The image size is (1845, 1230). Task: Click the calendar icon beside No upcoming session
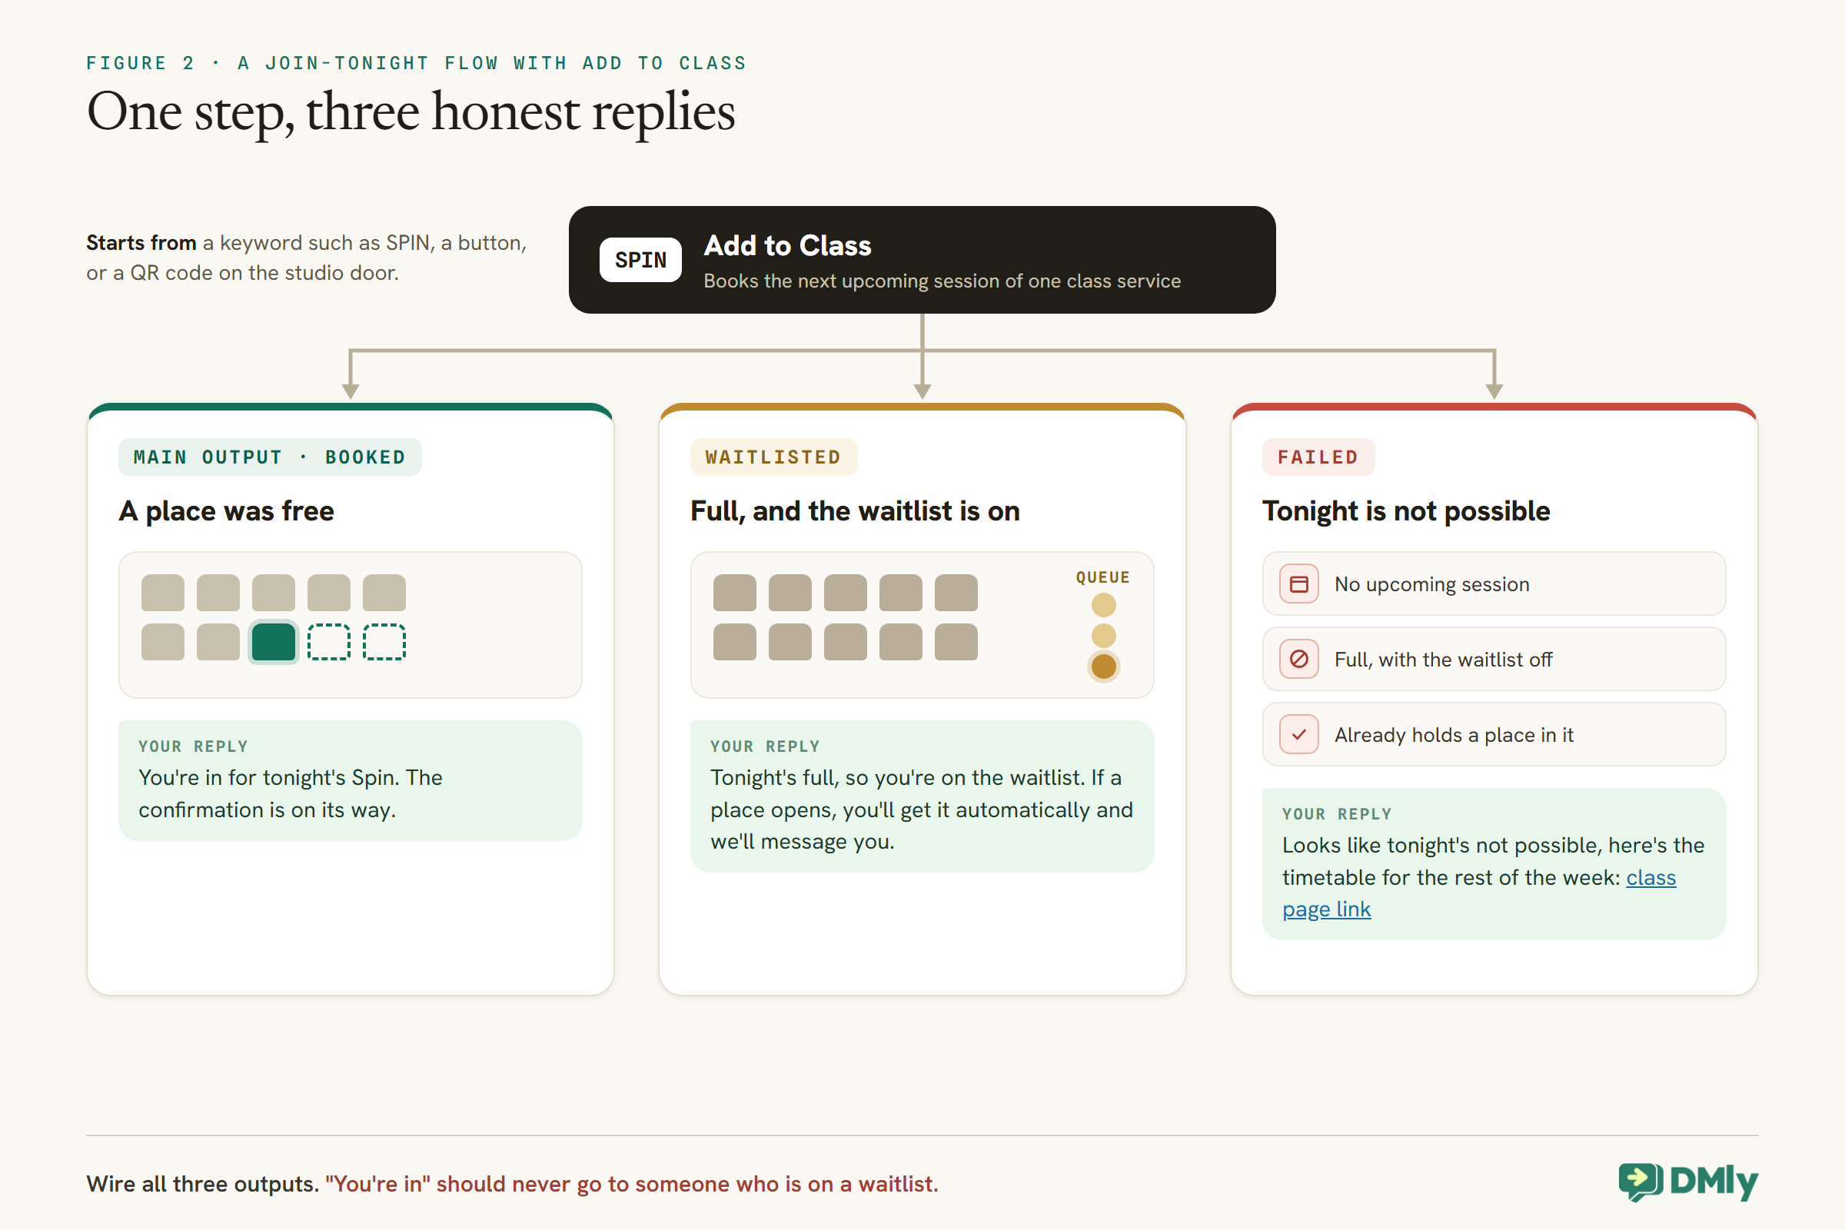pyautogui.click(x=1298, y=584)
